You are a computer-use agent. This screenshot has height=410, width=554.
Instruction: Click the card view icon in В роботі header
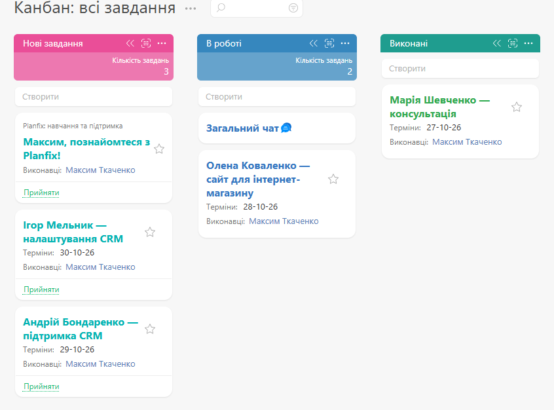329,43
